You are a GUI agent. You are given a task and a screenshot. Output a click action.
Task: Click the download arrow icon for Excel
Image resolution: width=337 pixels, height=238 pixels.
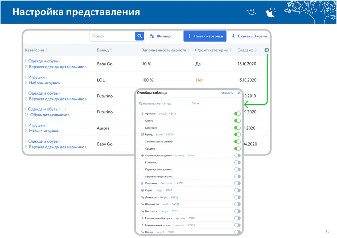(233, 36)
